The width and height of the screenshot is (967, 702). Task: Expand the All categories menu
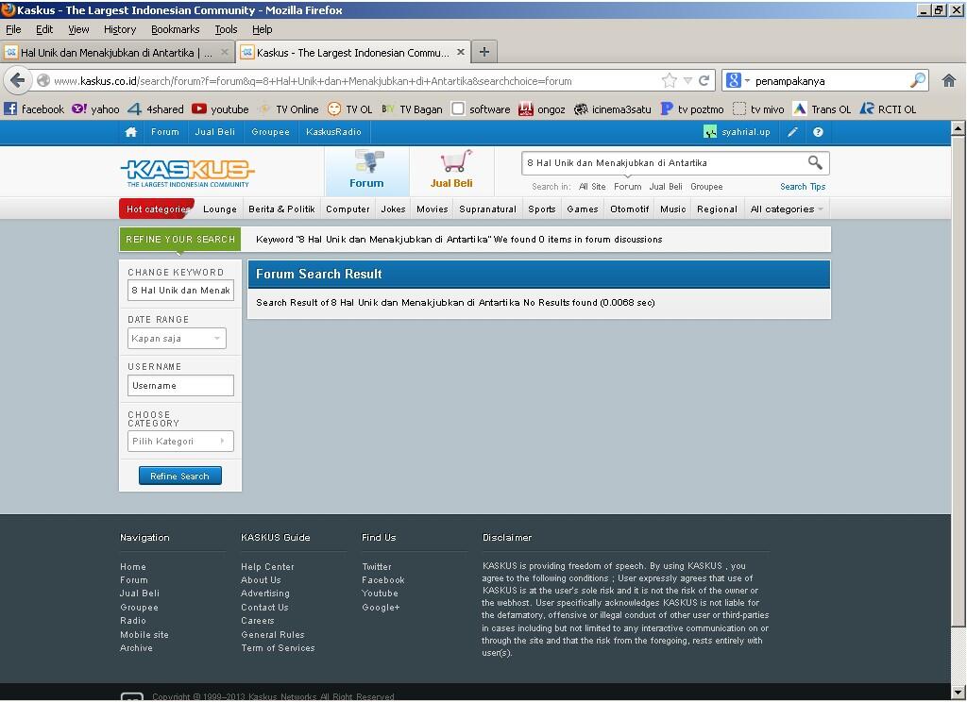787,209
